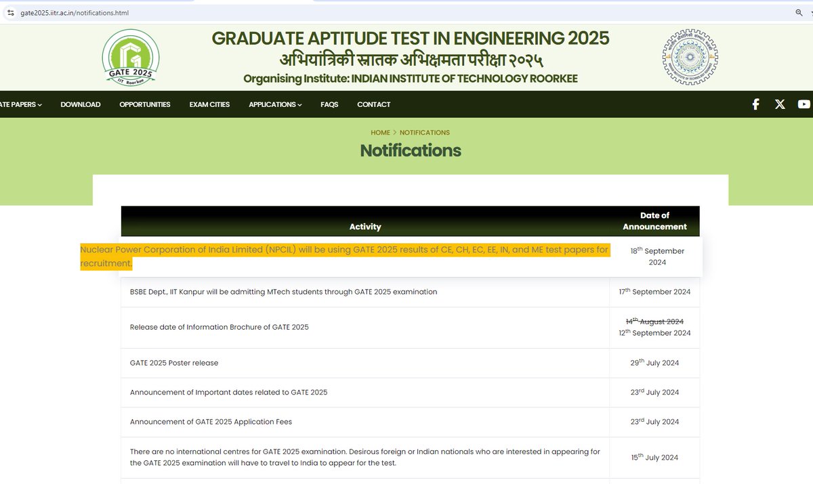Go to Exam Cities page
This screenshot has width=813, height=484.
coord(209,104)
